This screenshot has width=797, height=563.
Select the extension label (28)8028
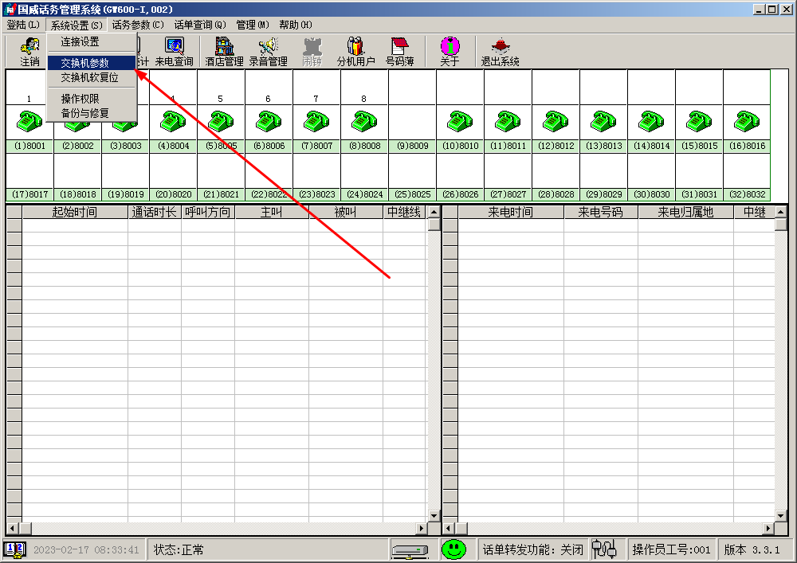556,194
